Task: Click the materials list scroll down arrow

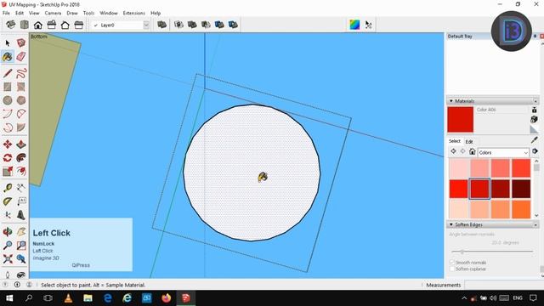Action: (x=536, y=215)
